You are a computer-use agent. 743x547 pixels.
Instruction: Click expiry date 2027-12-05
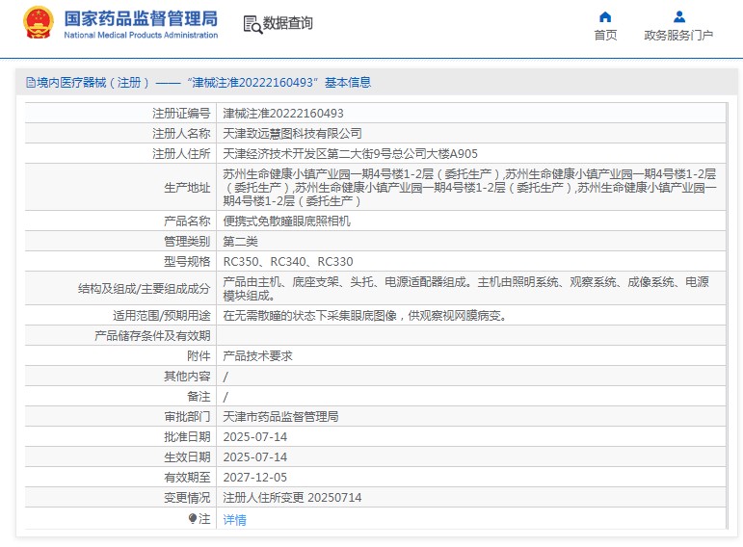pos(255,478)
